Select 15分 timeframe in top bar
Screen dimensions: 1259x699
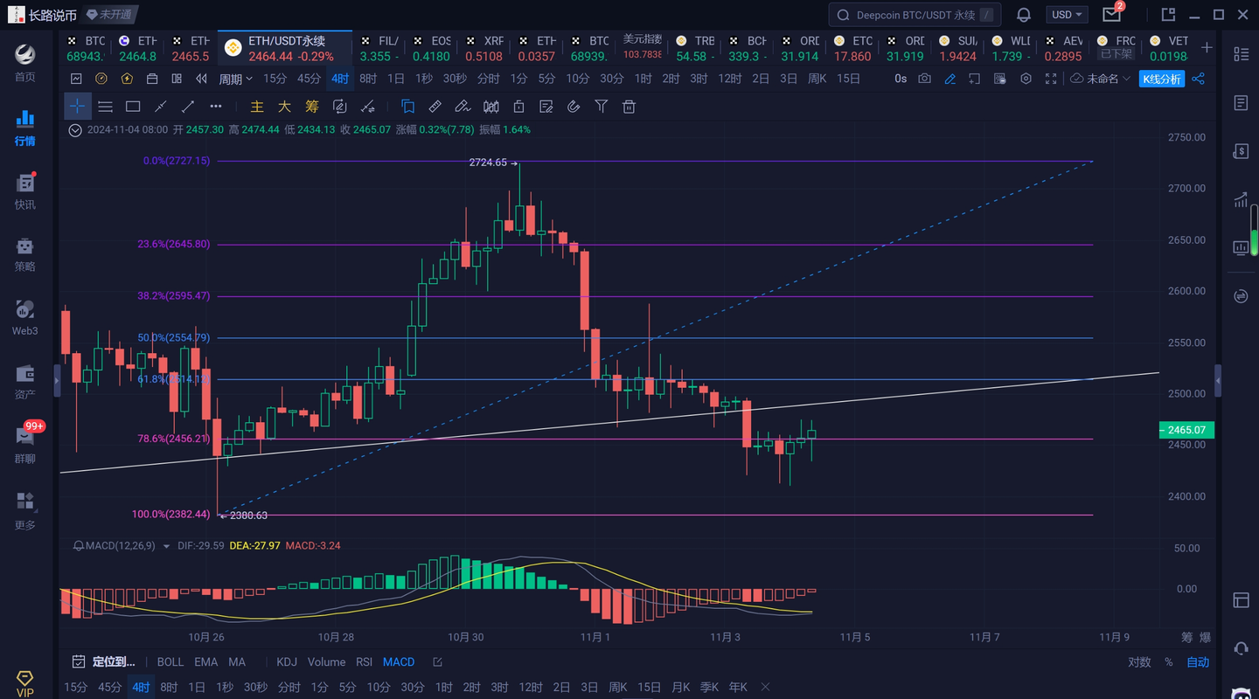tap(275, 79)
